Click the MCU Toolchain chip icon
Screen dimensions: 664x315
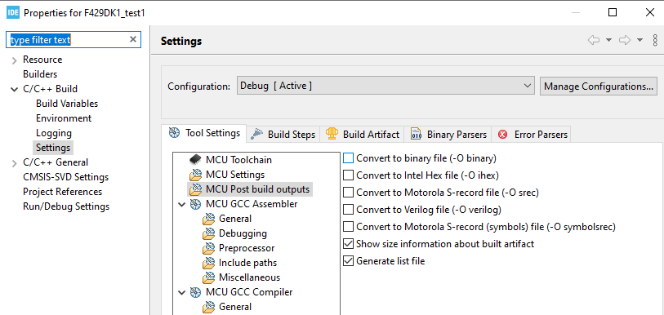195,160
